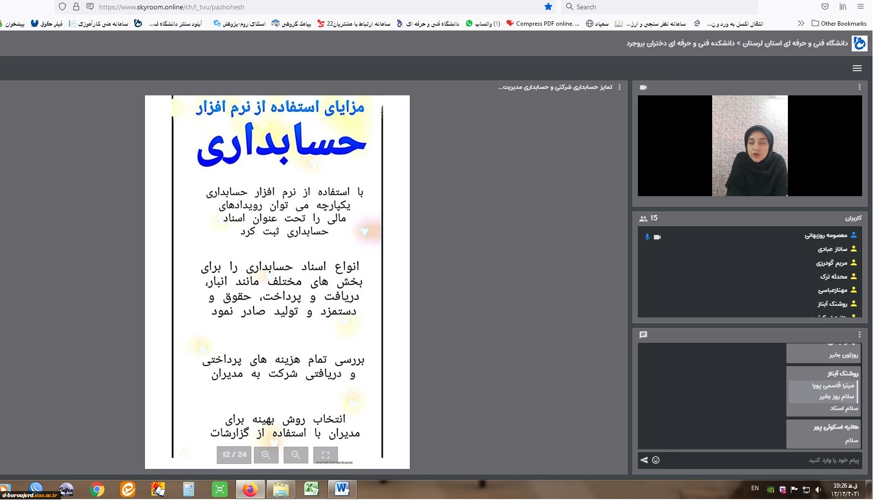Open the پیامک گروهی bookmark
Screen dimensions: 874x504
pos(291,23)
